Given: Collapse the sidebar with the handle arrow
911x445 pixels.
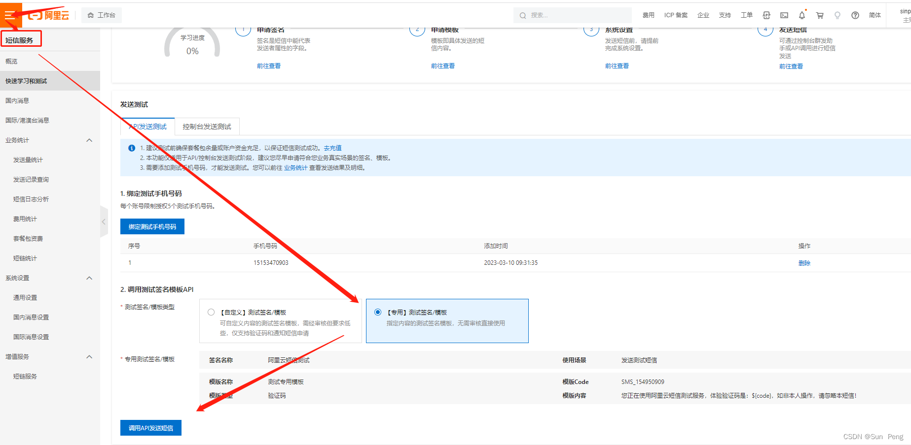Looking at the screenshot, I should [x=104, y=222].
